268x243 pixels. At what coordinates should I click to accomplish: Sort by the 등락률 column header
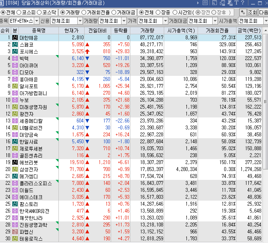tap(121, 31)
